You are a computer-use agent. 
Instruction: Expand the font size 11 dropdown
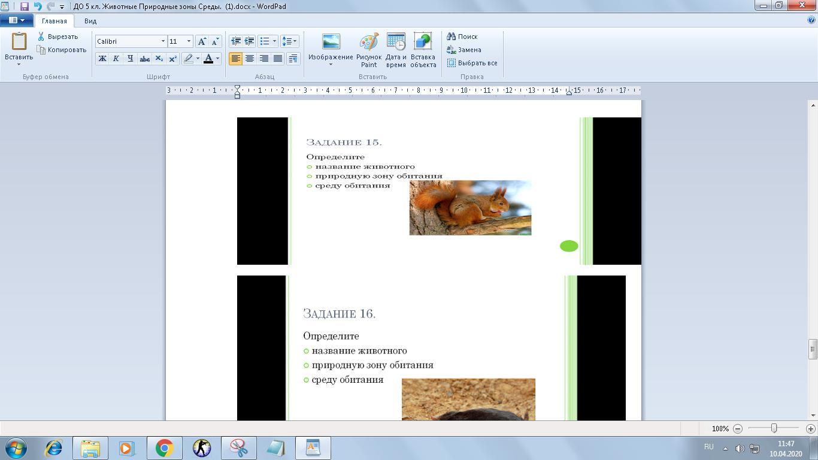189,41
